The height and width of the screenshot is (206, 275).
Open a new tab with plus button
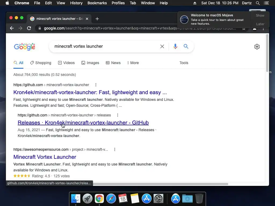tap(97, 19)
